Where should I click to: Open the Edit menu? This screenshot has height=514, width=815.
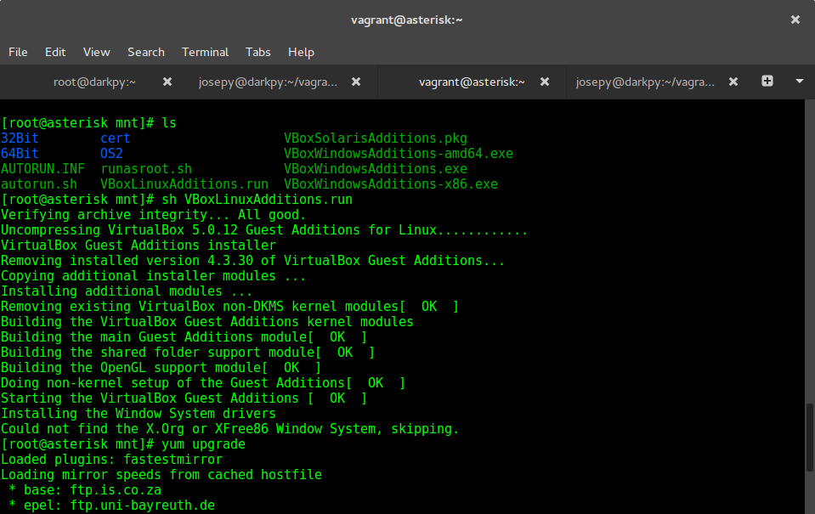click(x=55, y=52)
